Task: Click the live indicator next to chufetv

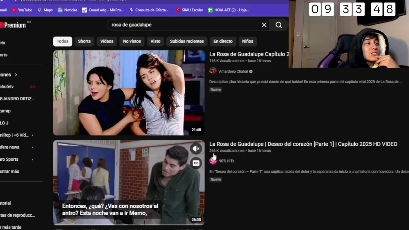Action: point(32,87)
